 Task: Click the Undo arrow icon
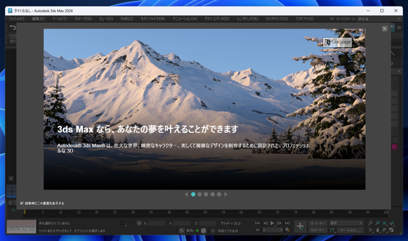click(x=12, y=27)
